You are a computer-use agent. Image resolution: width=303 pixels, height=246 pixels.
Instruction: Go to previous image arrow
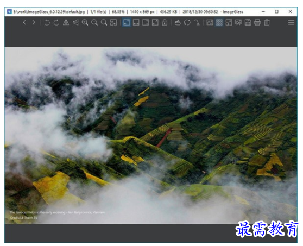coord(24,22)
